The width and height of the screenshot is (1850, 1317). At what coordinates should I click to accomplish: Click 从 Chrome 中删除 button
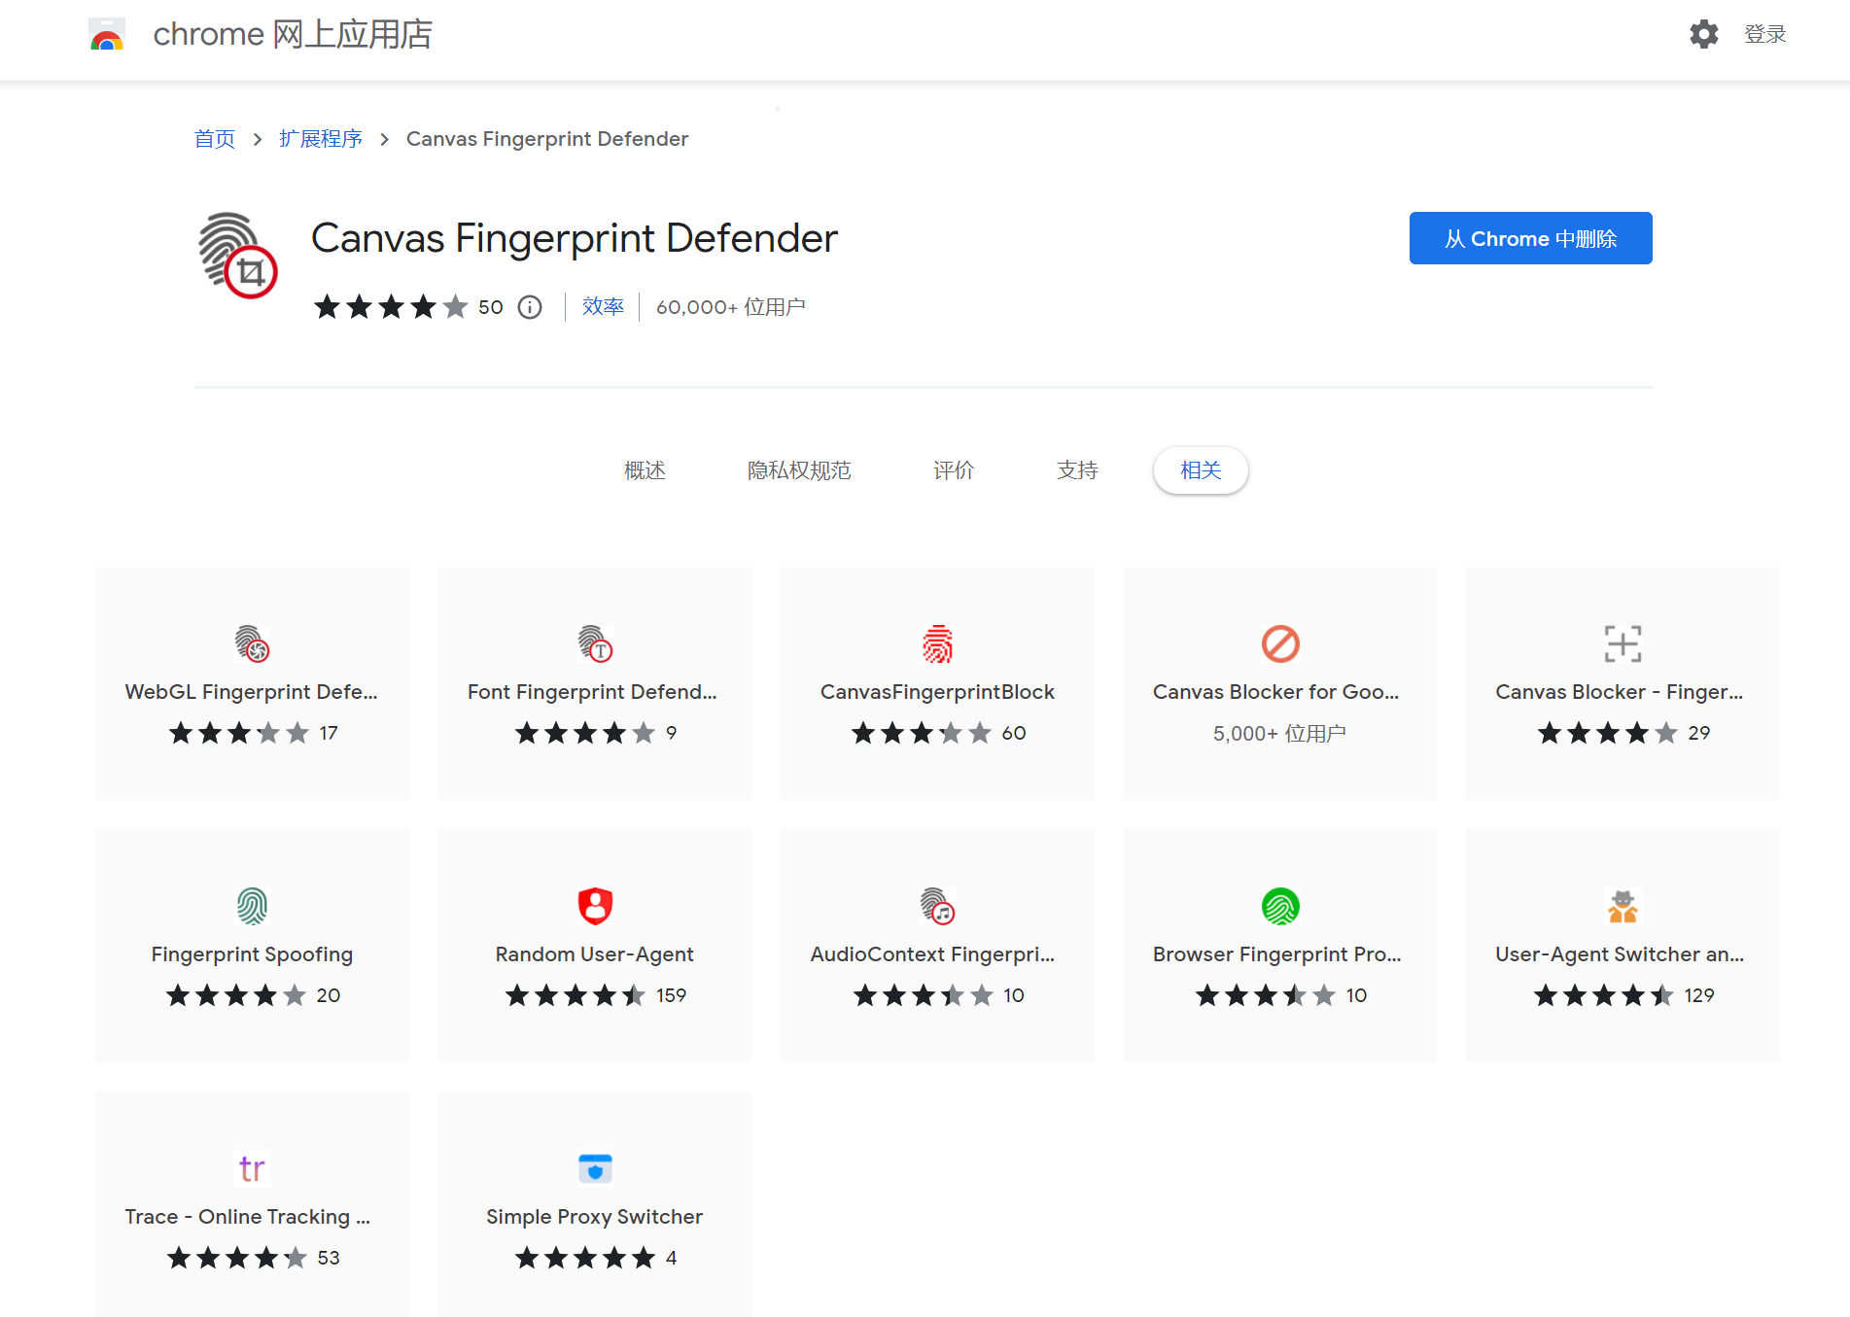(x=1530, y=238)
